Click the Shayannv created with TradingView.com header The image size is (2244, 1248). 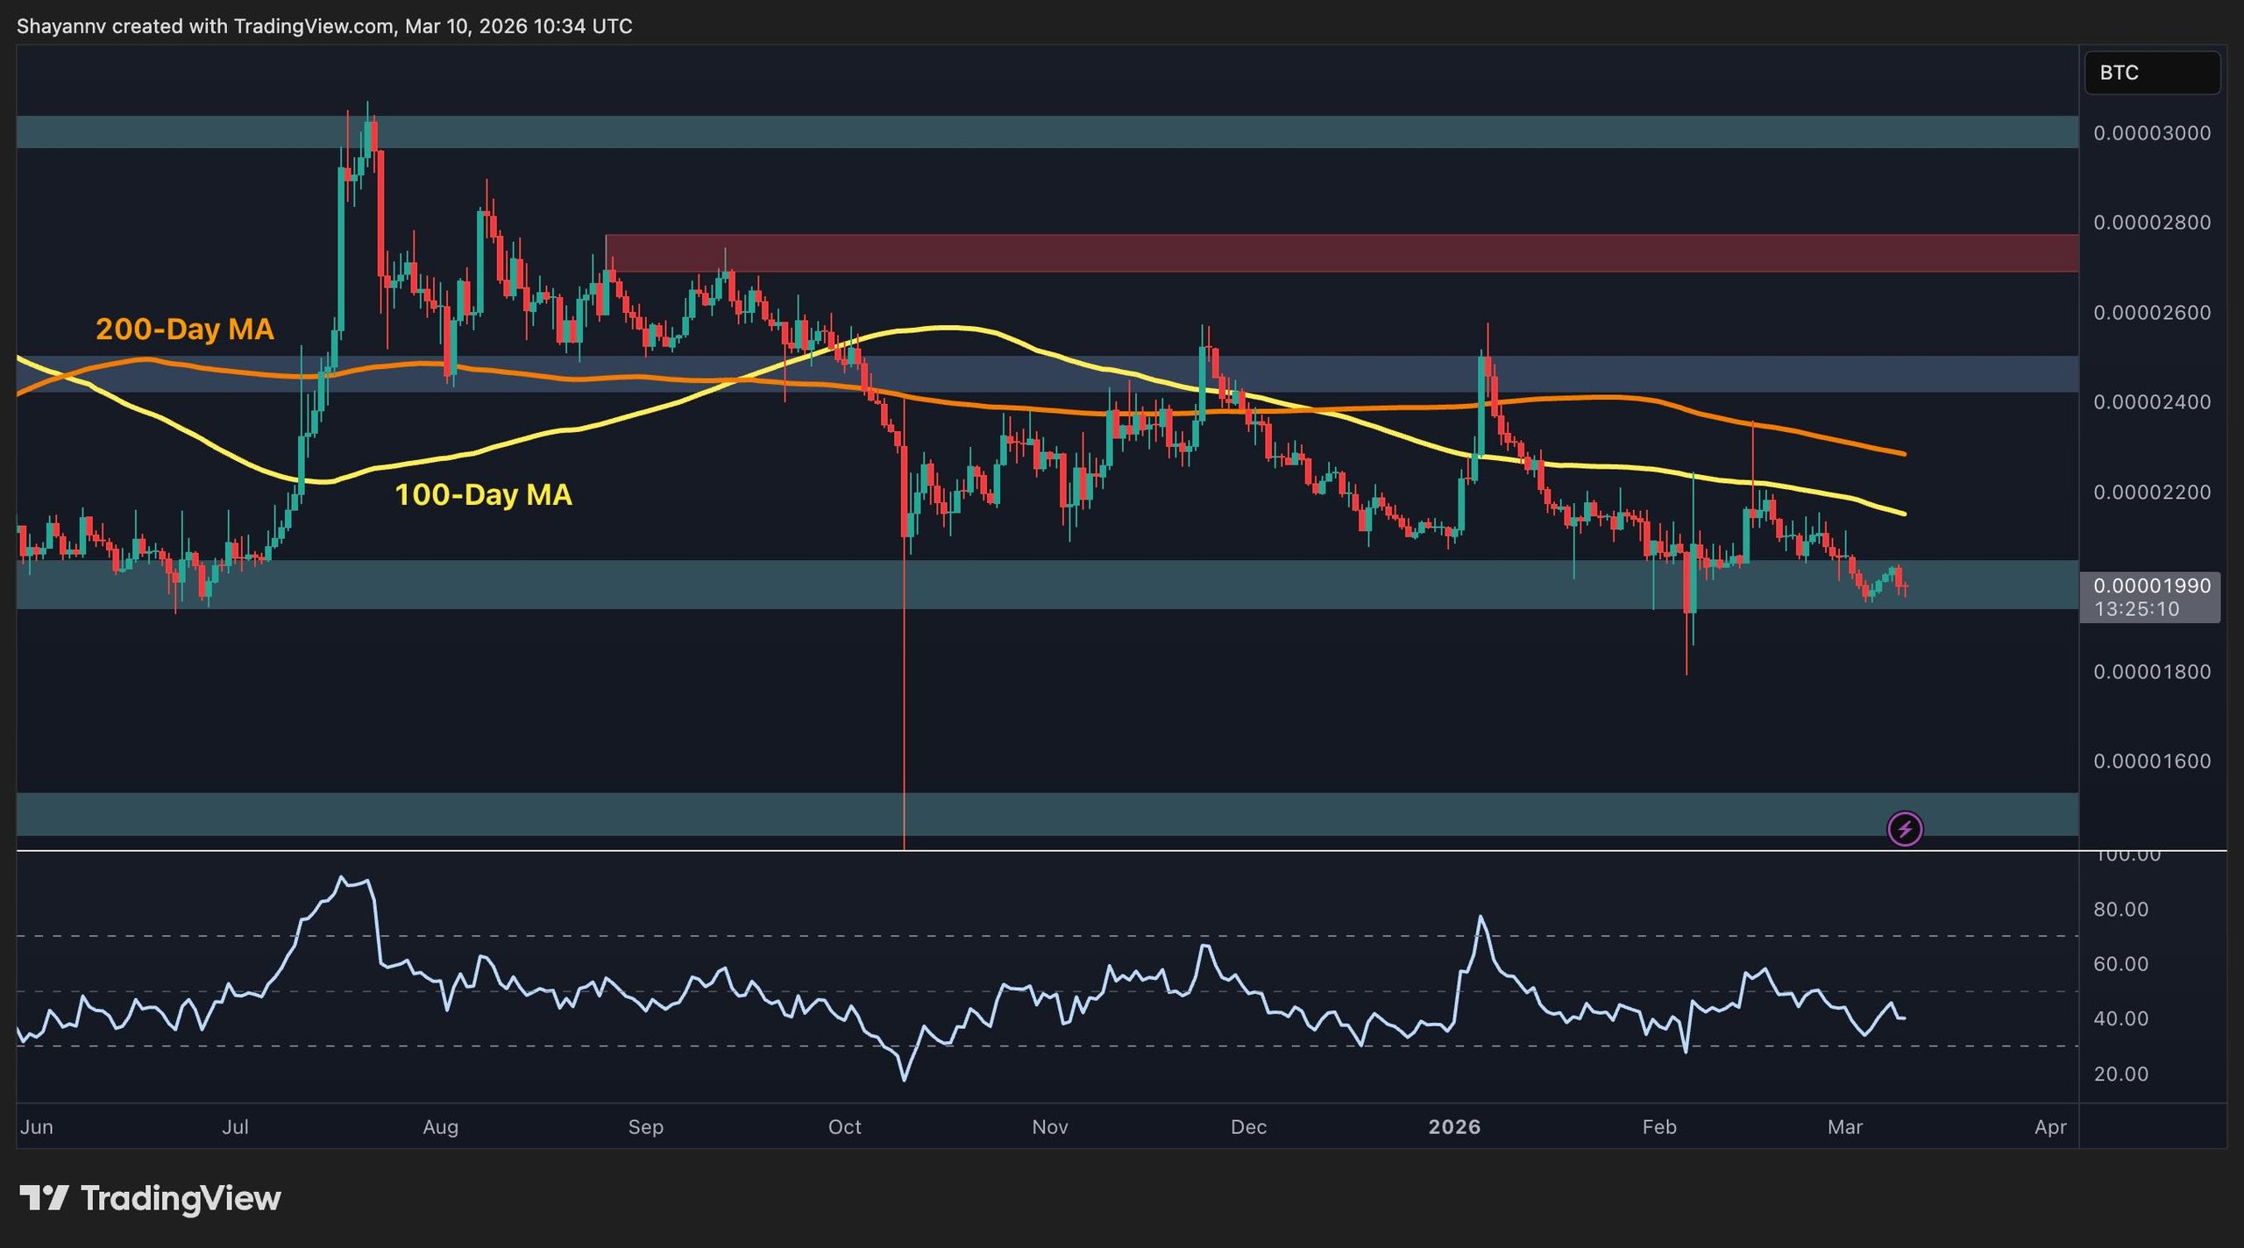pyautogui.click(x=324, y=26)
